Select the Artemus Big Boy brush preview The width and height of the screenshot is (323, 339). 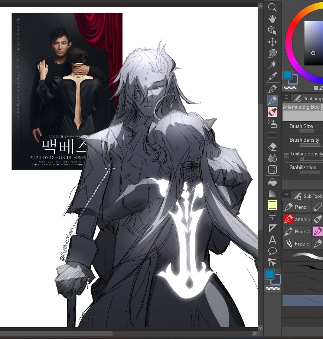point(303,112)
